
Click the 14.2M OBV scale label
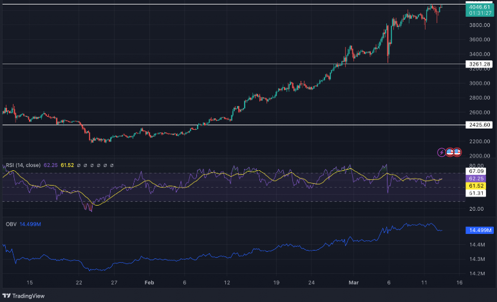coord(477,274)
